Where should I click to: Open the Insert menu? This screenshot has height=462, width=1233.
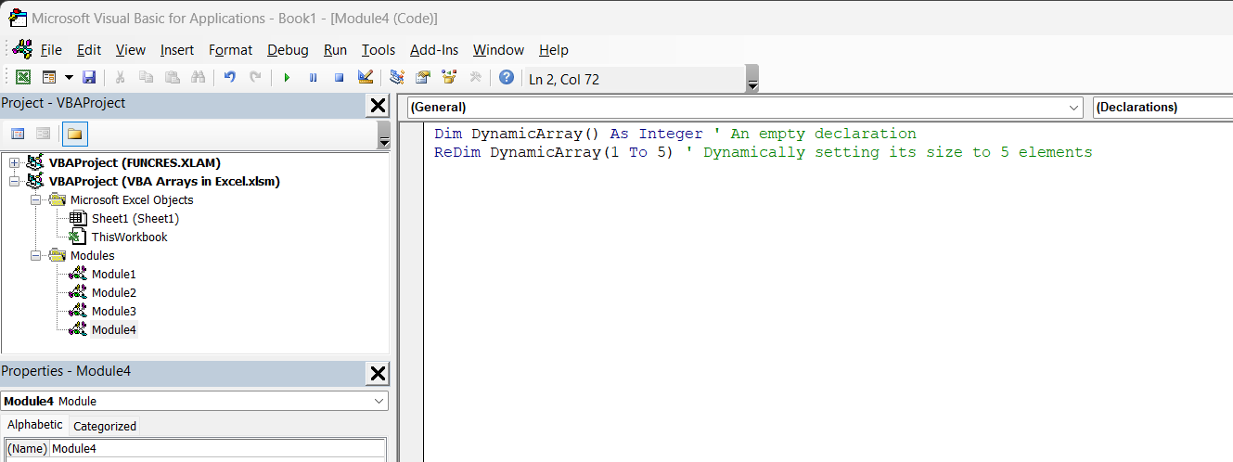coord(177,50)
